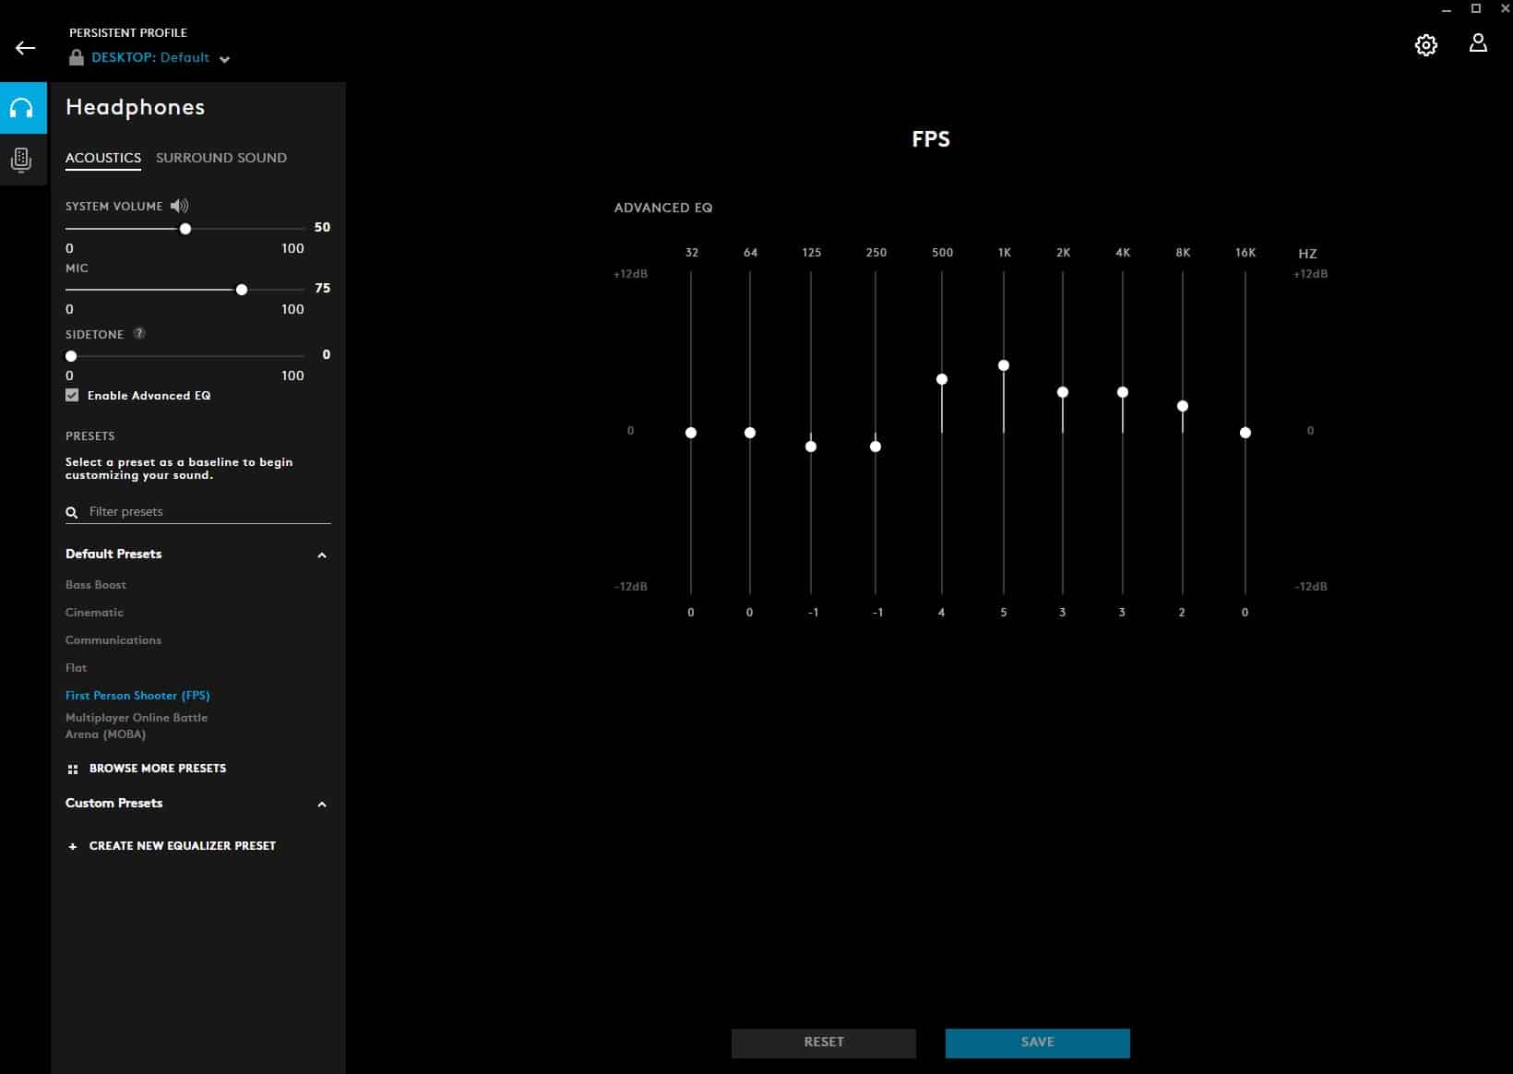Click the Headphones heading
This screenshot has width=1513, height=1074.
click(136, 107)
